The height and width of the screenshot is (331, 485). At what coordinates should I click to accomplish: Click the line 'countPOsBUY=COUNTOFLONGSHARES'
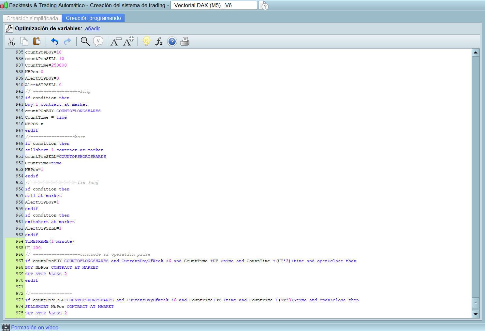[x=63, y=111]
